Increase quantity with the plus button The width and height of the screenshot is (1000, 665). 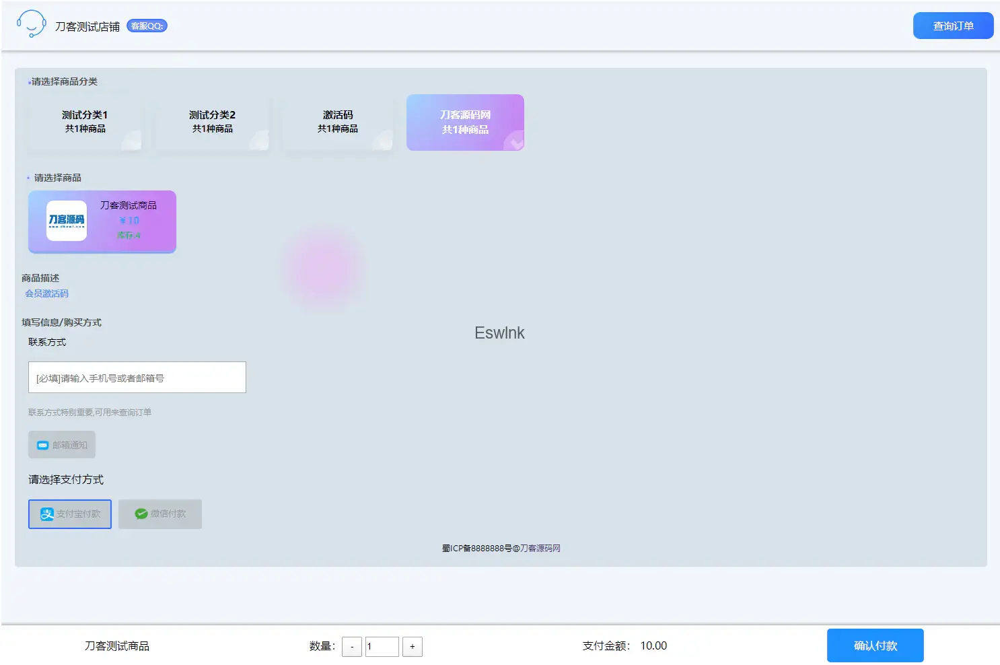coord(413,647)
